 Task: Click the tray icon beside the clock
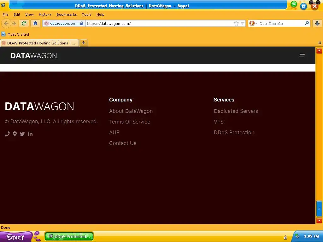[297, 236]
